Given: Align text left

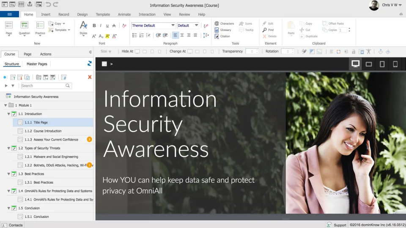Looking at the screenshot, I should (175, 35).
